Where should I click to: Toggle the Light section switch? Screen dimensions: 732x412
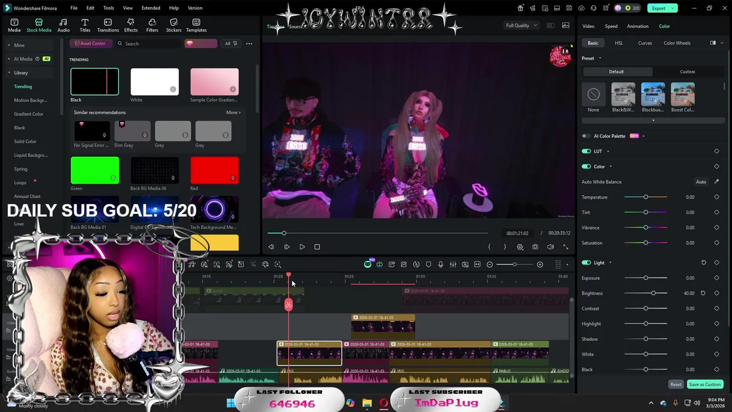pos(586,263)
